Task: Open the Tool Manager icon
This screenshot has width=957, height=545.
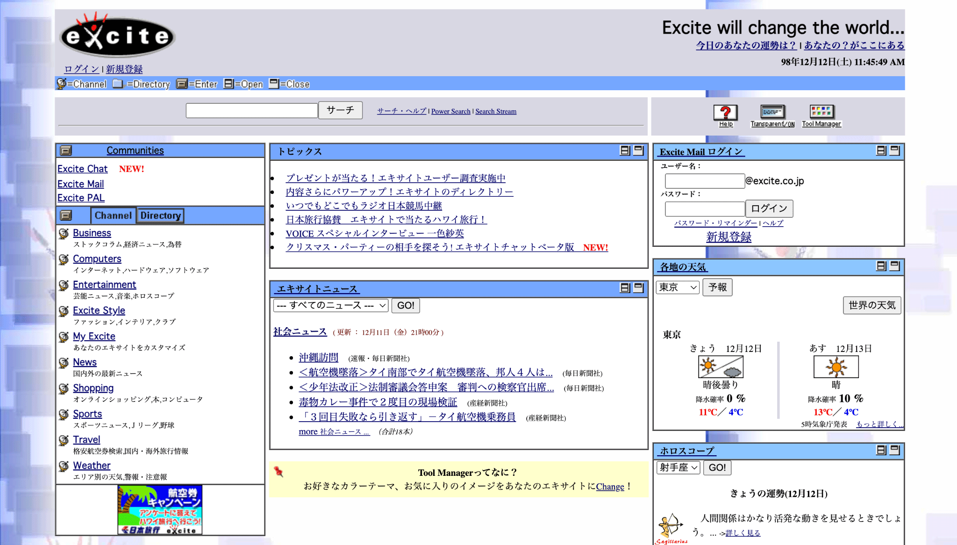Action: (821, 112)
